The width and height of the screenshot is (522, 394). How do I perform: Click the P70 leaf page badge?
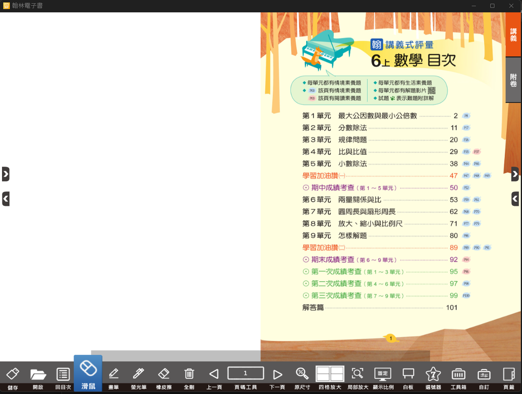click(x=477, y=211)
